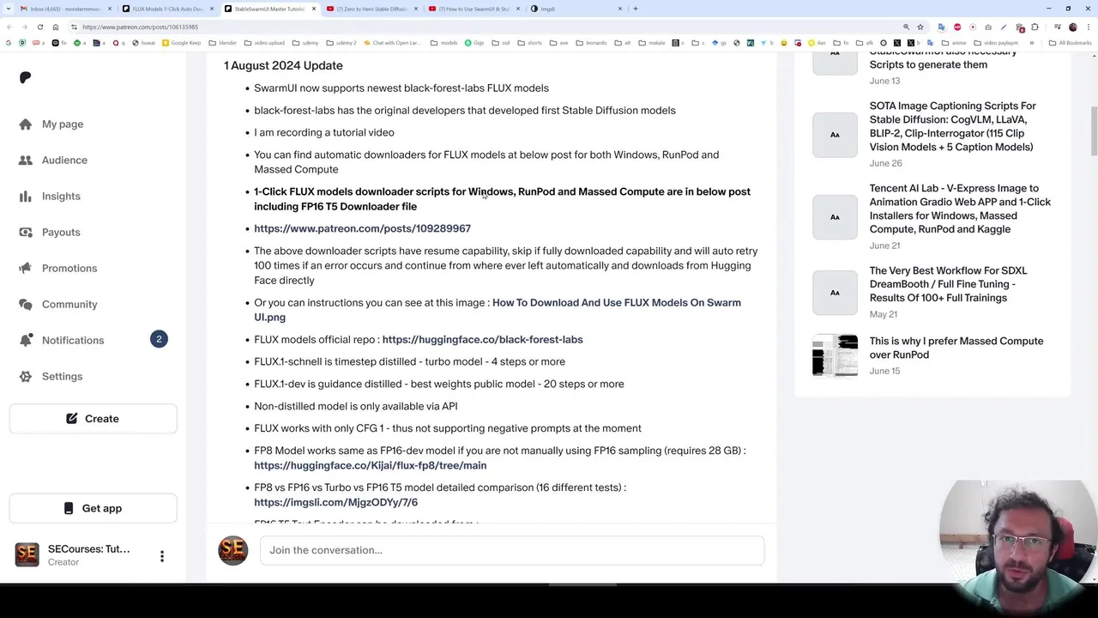Open the Kijai flux-fp8 Hugging Face link

(370, 466)
